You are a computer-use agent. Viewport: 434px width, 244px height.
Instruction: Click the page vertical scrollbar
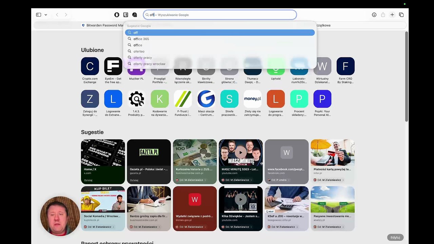coord(407,77)
